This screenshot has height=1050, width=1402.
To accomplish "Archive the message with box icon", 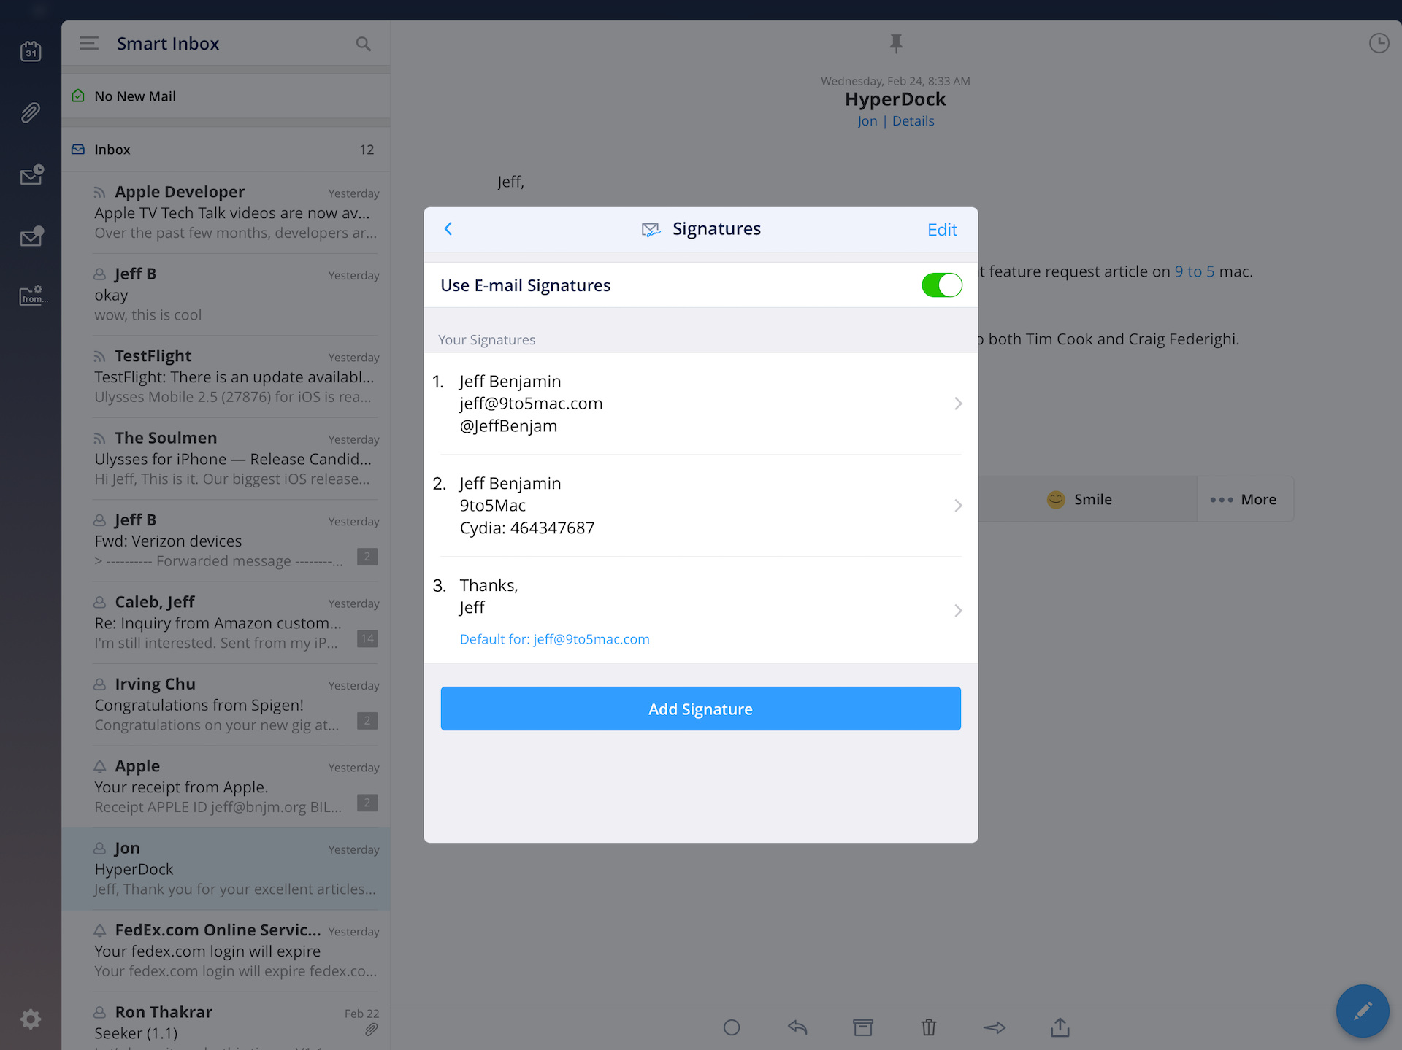I will (x=862, y=1027).
